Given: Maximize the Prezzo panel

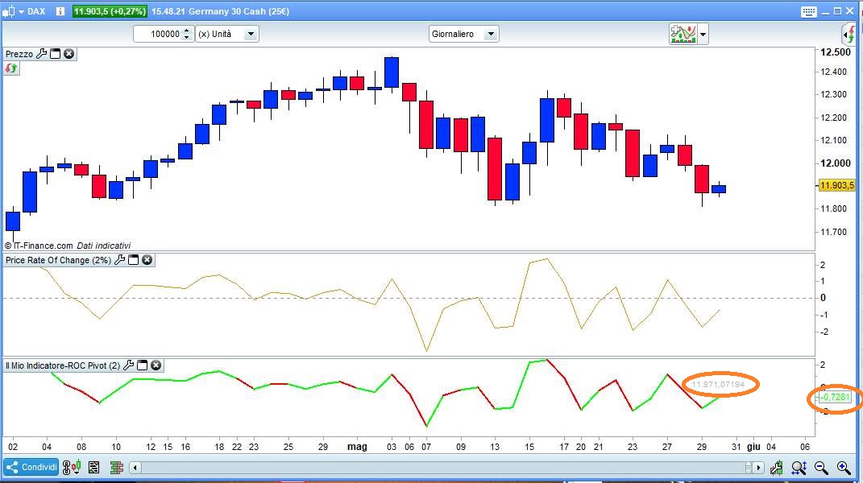Looking at the screenshot, I should pos(55,53).
